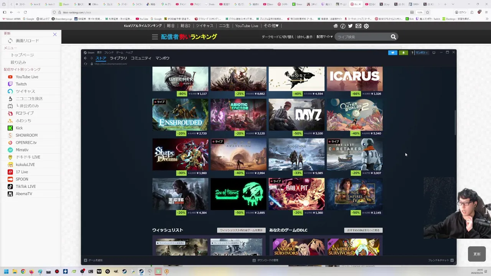Open Steam フレンド menu
The height and width of the screenshot is (276, 491).
109,53
